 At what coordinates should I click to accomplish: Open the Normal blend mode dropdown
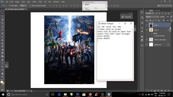[x=152, y=17]
